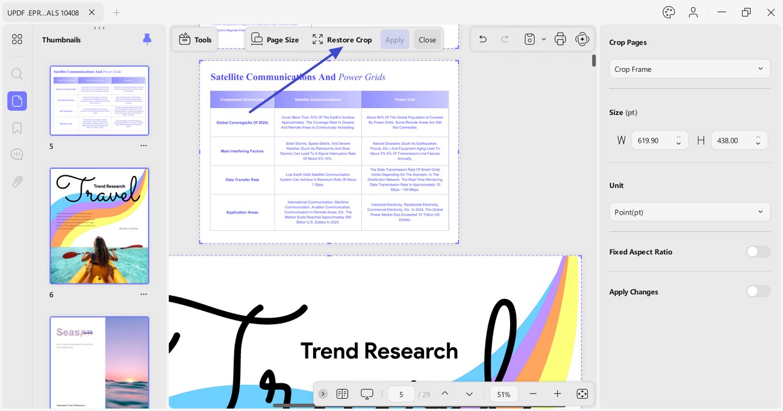Pin the Thumbnails panel
This screenshot has height=411, width=783.
click(x=147, y=39)
